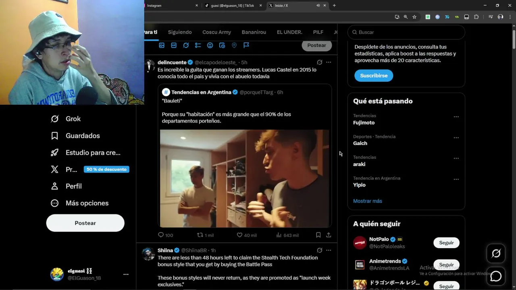Bookmark delincuente's post
The image size is (516, 290).
coord(318,235)
